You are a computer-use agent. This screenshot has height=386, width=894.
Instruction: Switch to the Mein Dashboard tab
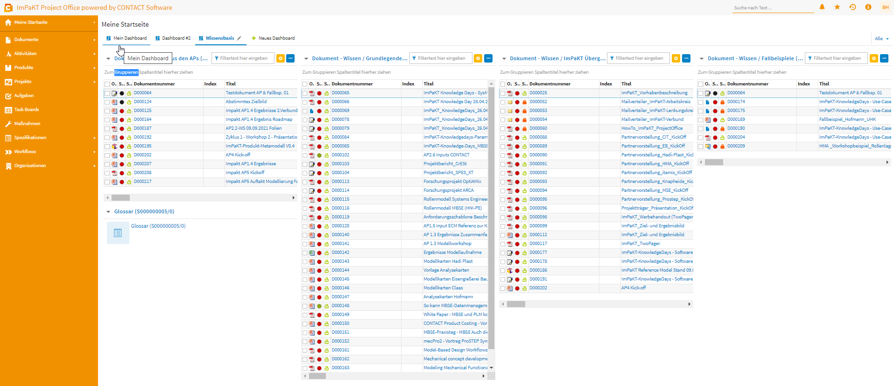[127, 38]
